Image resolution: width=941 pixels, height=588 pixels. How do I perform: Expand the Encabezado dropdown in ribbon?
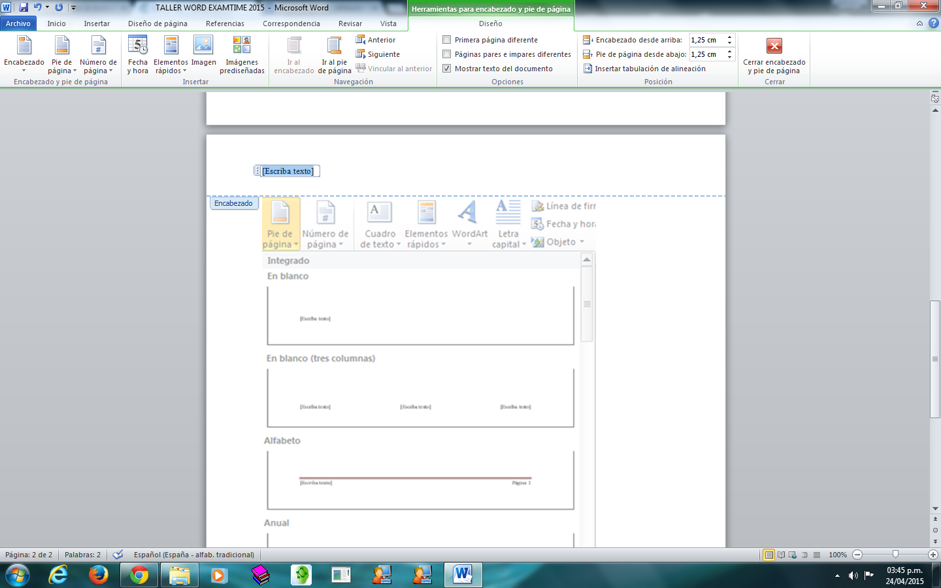tap(24, 54)
